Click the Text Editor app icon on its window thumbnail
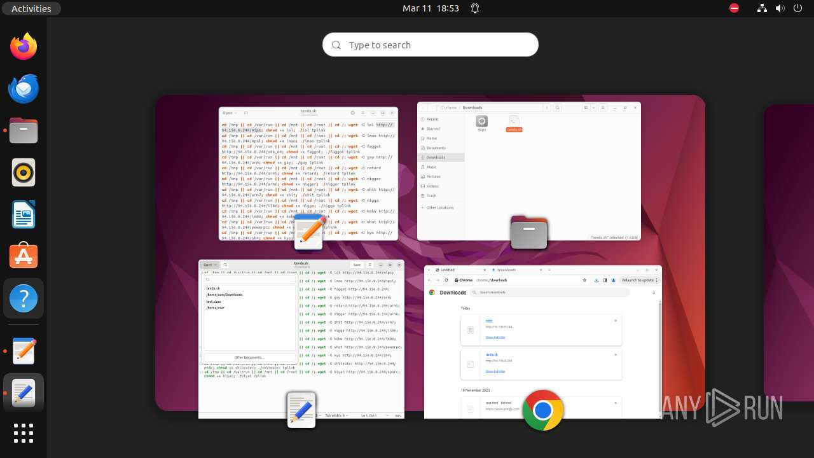 (310, 232)
